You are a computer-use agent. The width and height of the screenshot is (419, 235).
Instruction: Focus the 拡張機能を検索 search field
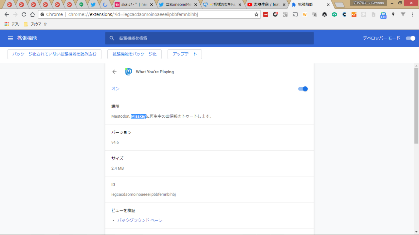point(209,38)
